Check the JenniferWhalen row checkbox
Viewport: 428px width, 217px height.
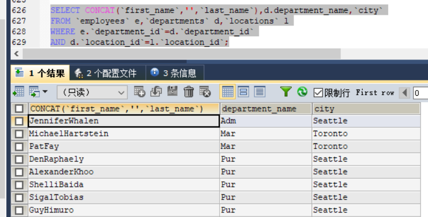[19, 121]
